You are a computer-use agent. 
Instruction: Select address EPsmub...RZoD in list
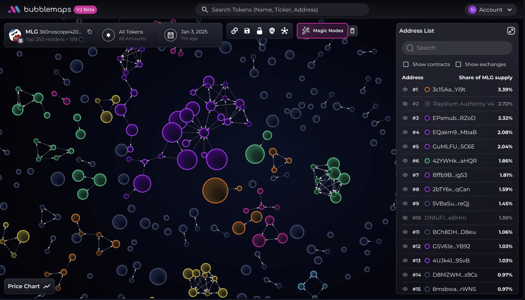tap(454, 118)
